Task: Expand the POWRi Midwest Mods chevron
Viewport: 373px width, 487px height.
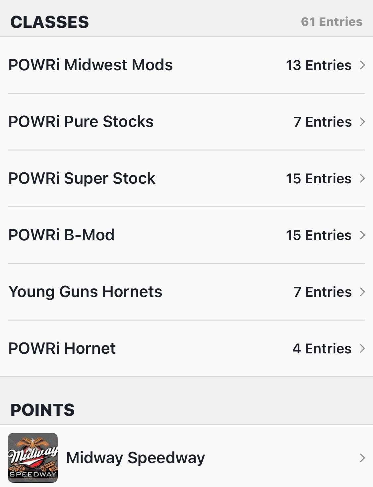Action: pos(362,65)
